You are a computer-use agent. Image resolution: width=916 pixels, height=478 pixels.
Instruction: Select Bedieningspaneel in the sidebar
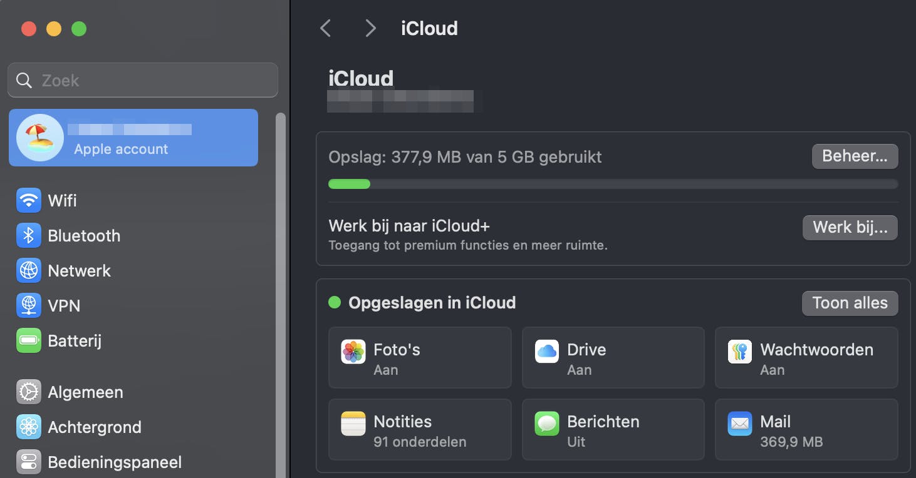tap(114, 462)
